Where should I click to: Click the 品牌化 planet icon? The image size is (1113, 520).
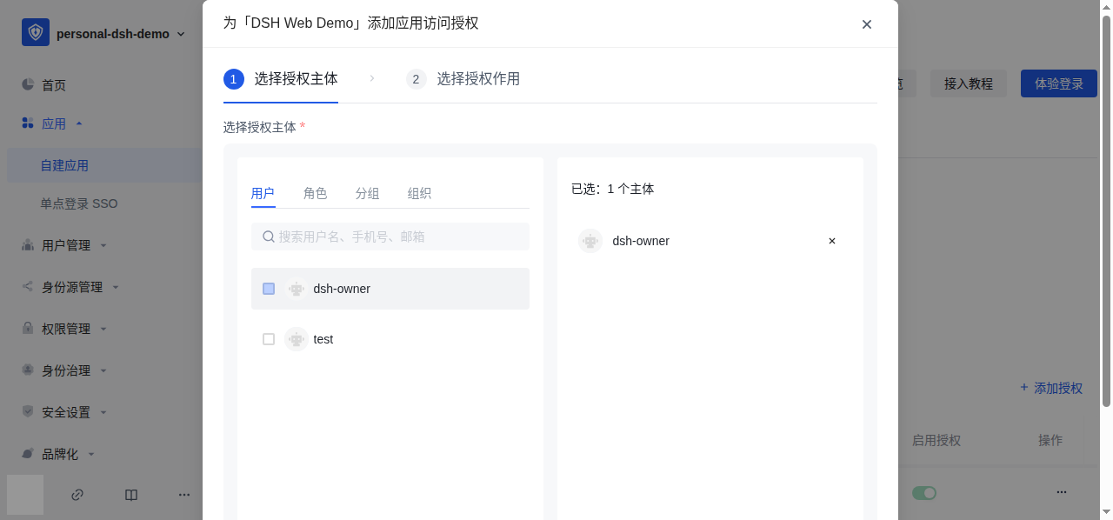click(28, 454)
